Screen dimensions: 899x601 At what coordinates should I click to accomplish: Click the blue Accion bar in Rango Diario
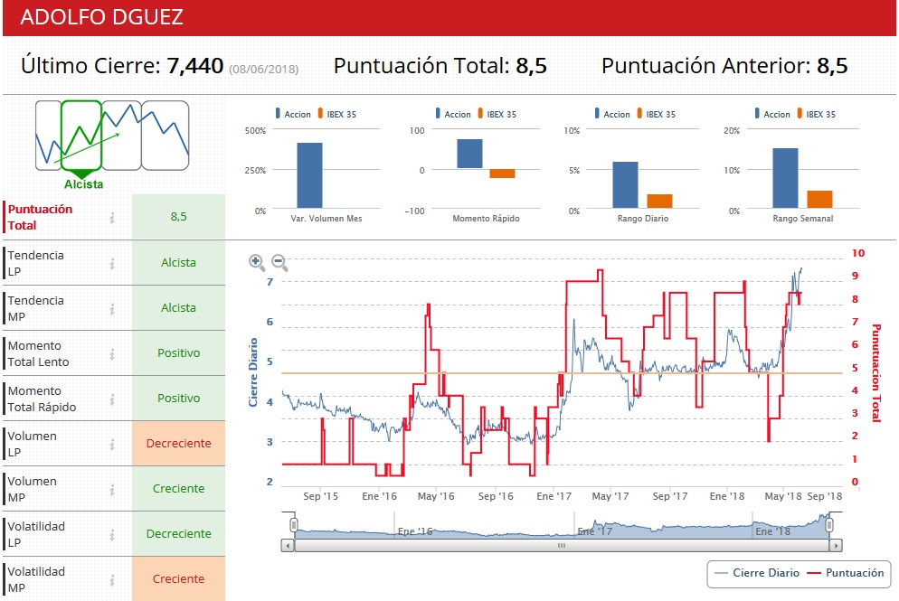[626, 185]
